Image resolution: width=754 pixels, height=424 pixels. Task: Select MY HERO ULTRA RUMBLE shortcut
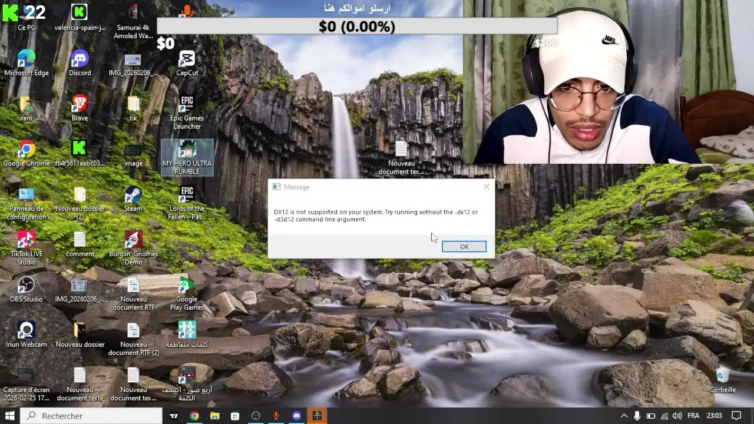click(187, 158)
